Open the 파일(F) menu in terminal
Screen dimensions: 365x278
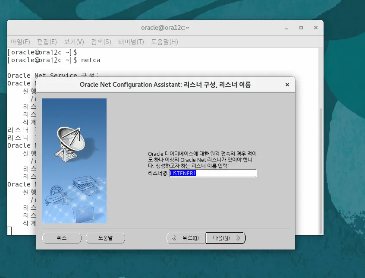coord(20,42)
